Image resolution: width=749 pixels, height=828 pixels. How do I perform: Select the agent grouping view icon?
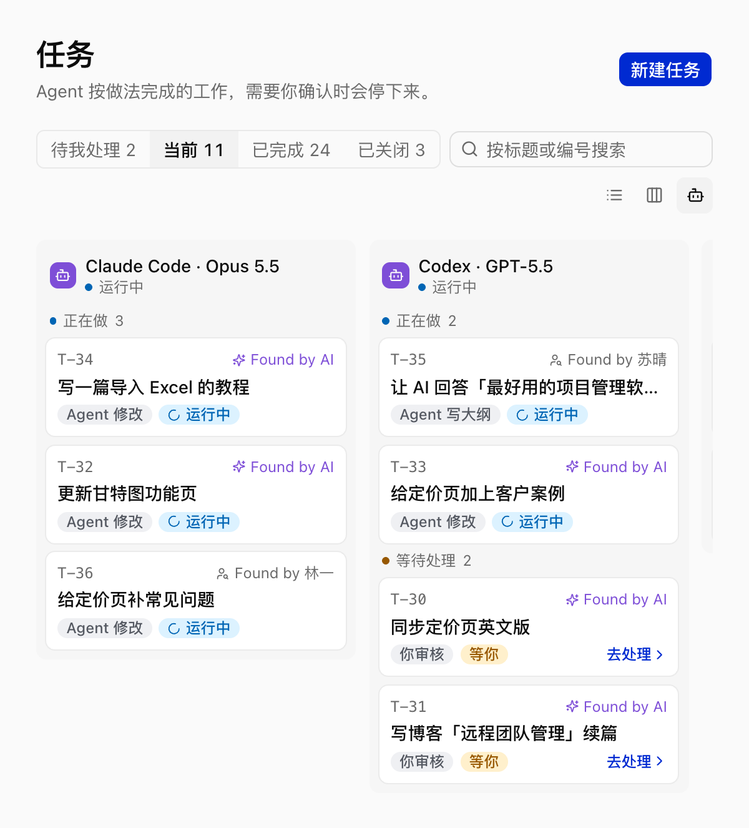695,195
